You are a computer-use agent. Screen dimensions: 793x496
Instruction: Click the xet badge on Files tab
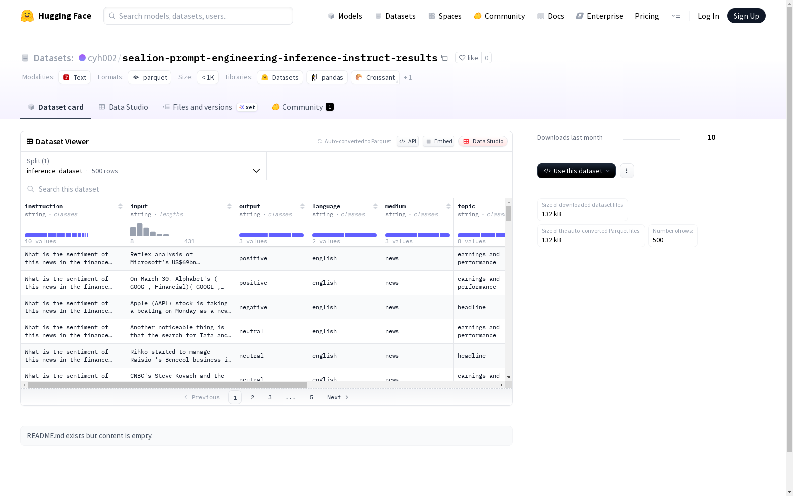[x=247, y=107]
